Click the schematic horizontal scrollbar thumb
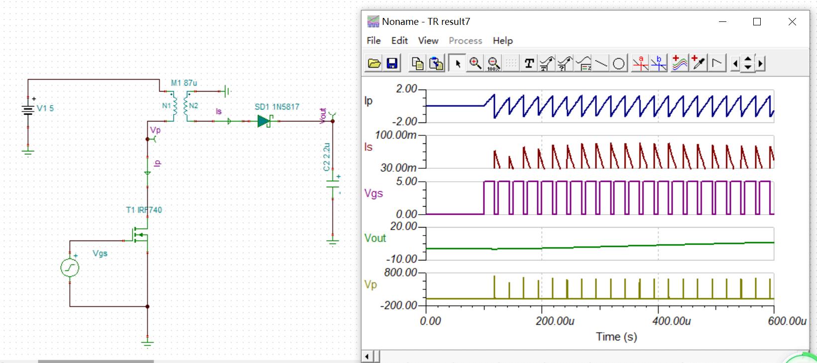817x363 pixels. click(96, 361)
